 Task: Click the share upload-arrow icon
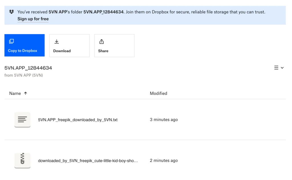102,42
